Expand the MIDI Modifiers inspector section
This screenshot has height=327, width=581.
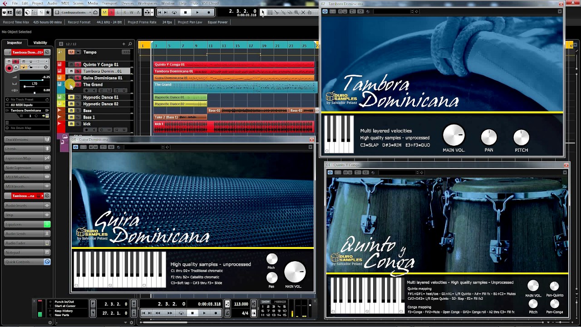pyautogui.click(x=27, y=177)
